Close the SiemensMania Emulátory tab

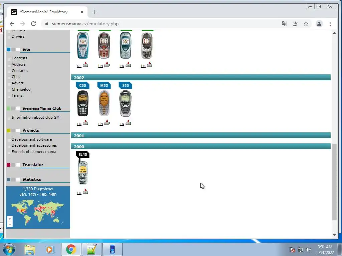(x=82, y=12)
